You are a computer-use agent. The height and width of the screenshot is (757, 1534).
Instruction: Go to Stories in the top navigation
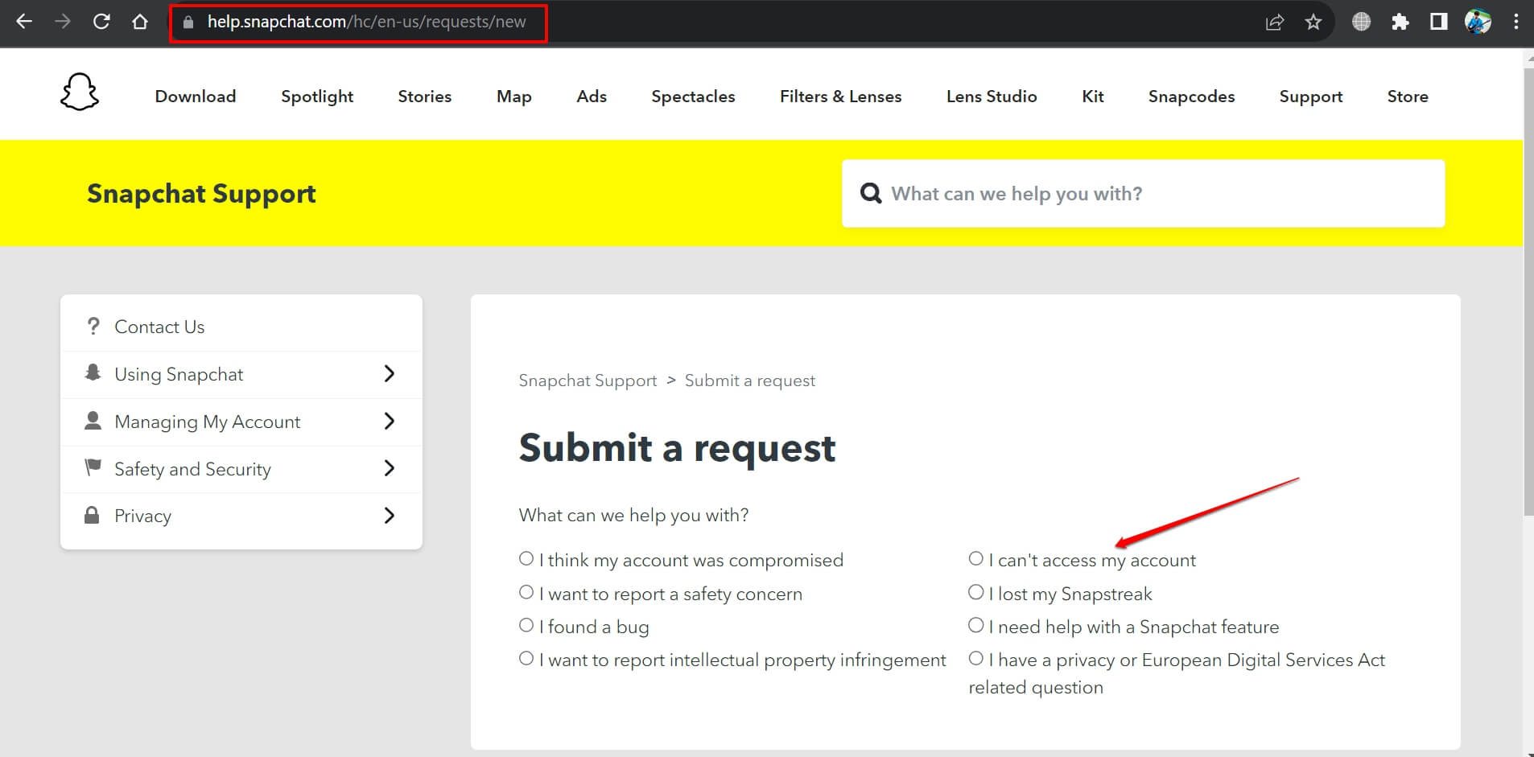click(425, 96)
